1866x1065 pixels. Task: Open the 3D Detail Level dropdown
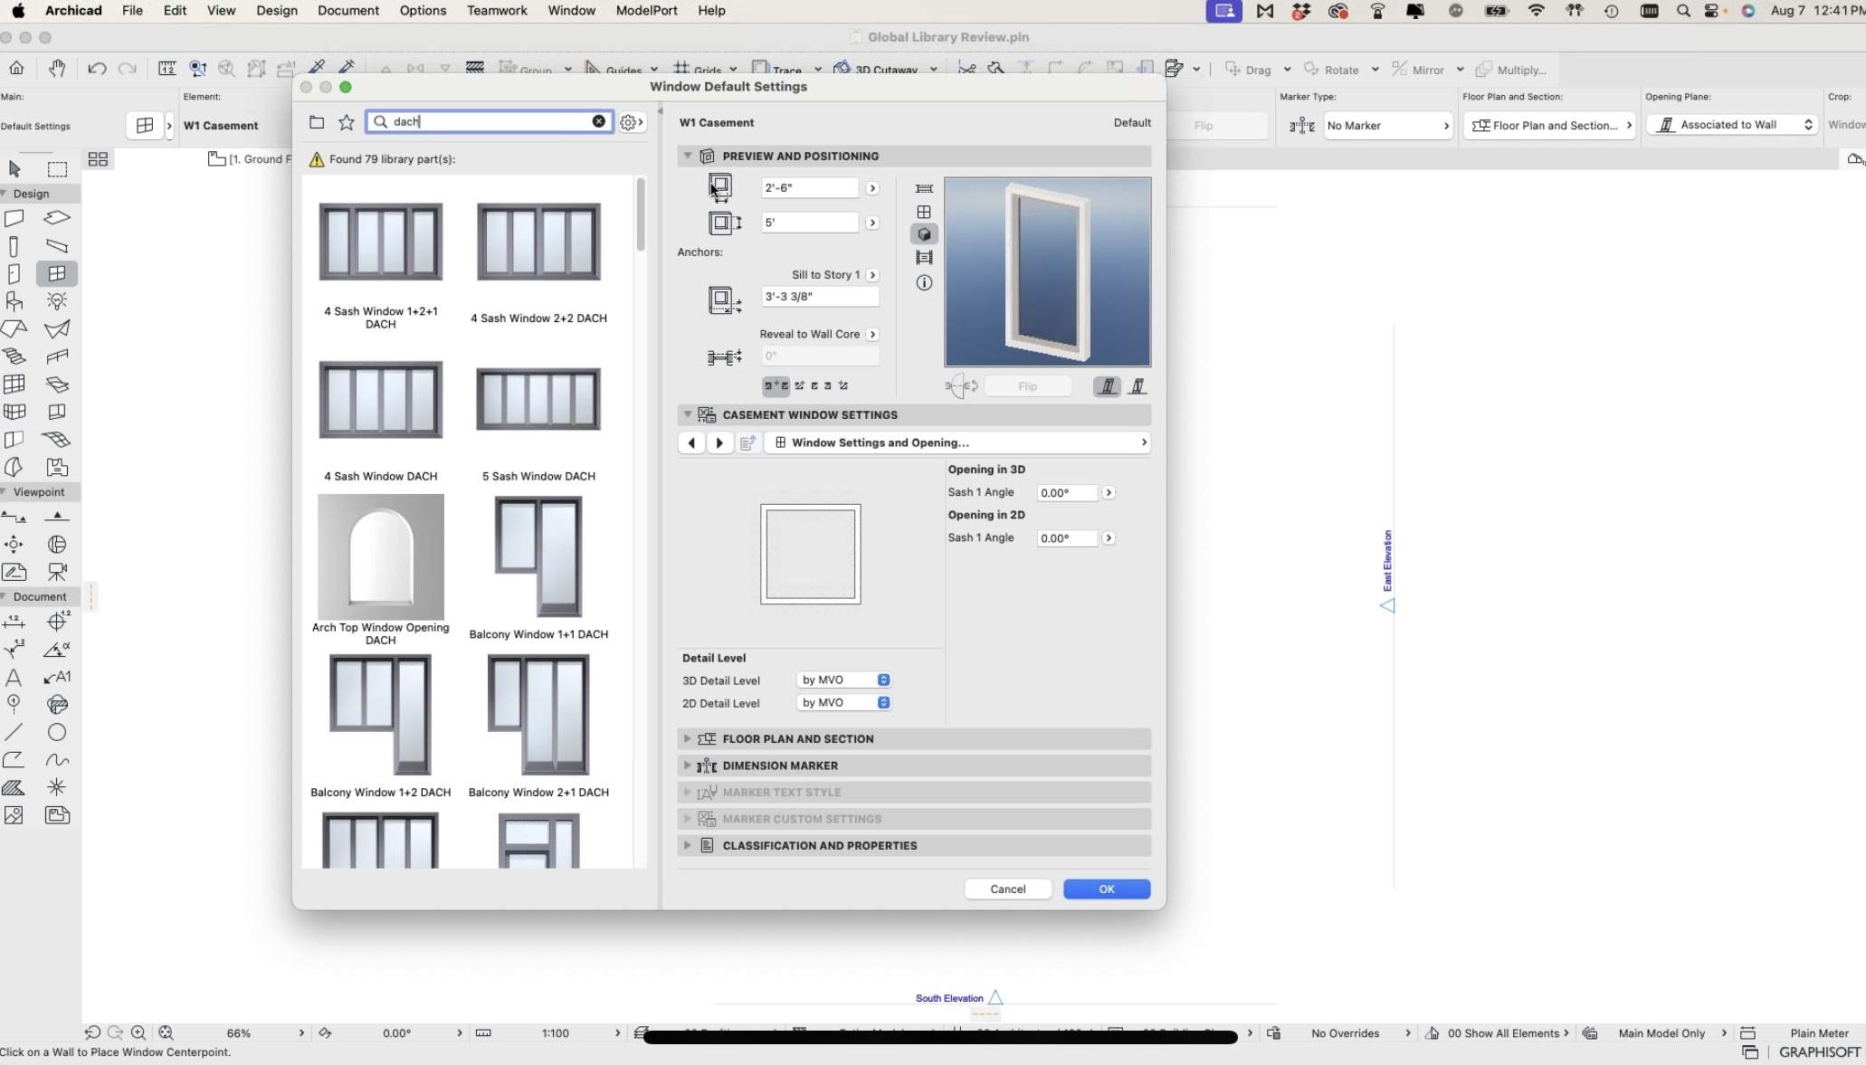[x=845, y=680]
